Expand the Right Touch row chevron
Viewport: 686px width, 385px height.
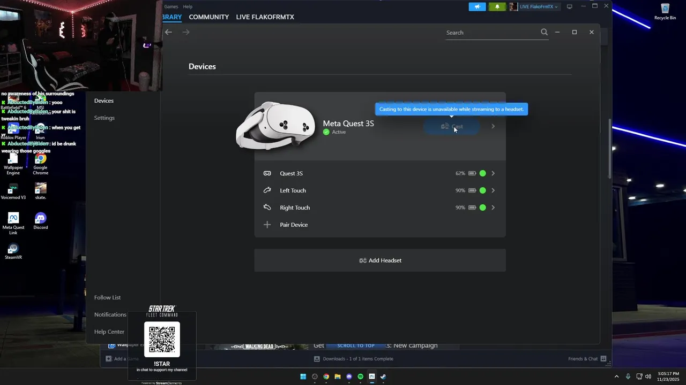tap(493, 207)
